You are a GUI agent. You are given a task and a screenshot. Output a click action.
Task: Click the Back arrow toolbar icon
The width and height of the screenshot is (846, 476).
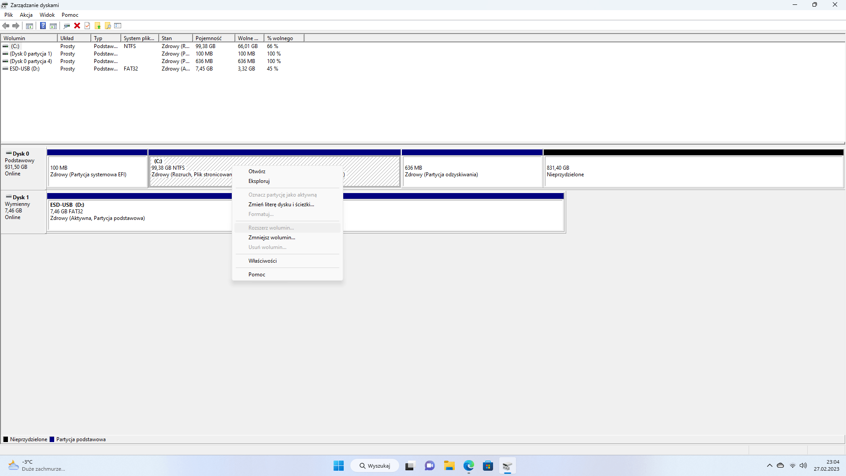pyautogui.click(x=6, y=26)
